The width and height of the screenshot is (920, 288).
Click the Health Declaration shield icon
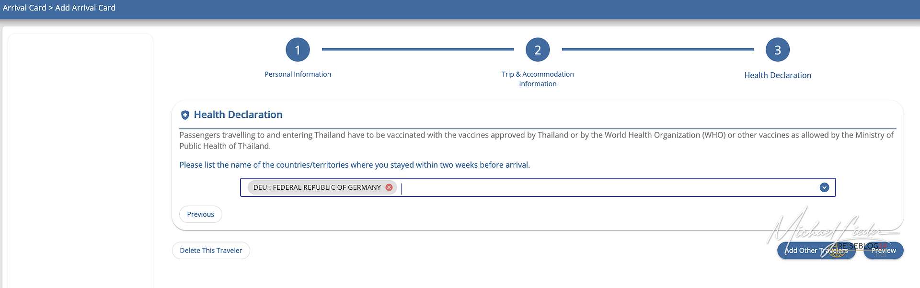(185, 115)
